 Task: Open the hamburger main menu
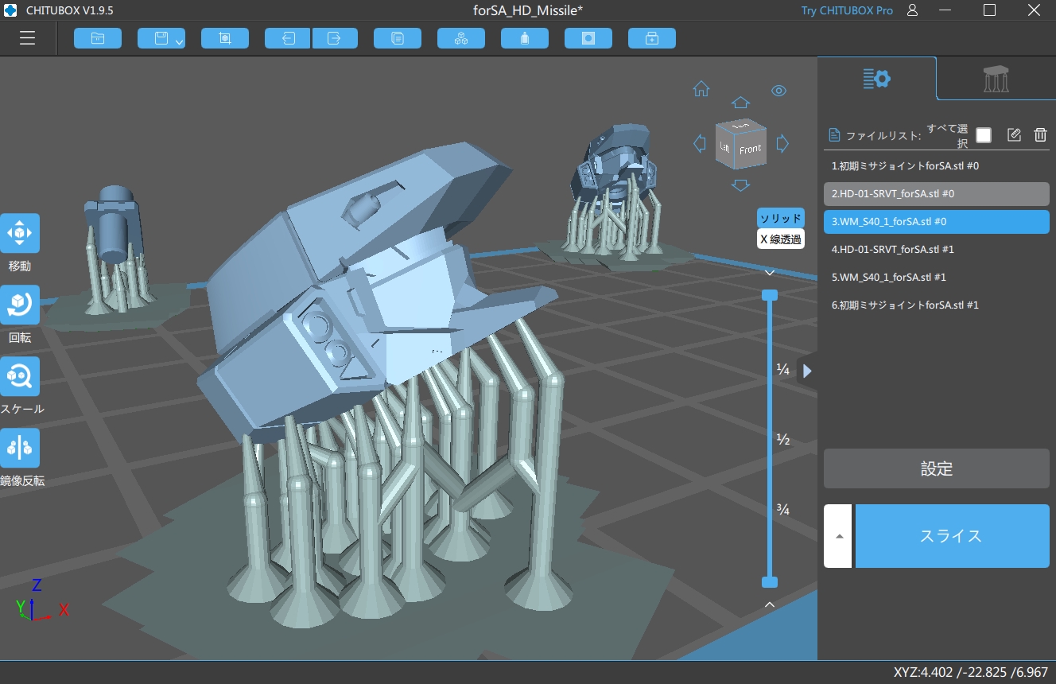[x=28, y=38]
